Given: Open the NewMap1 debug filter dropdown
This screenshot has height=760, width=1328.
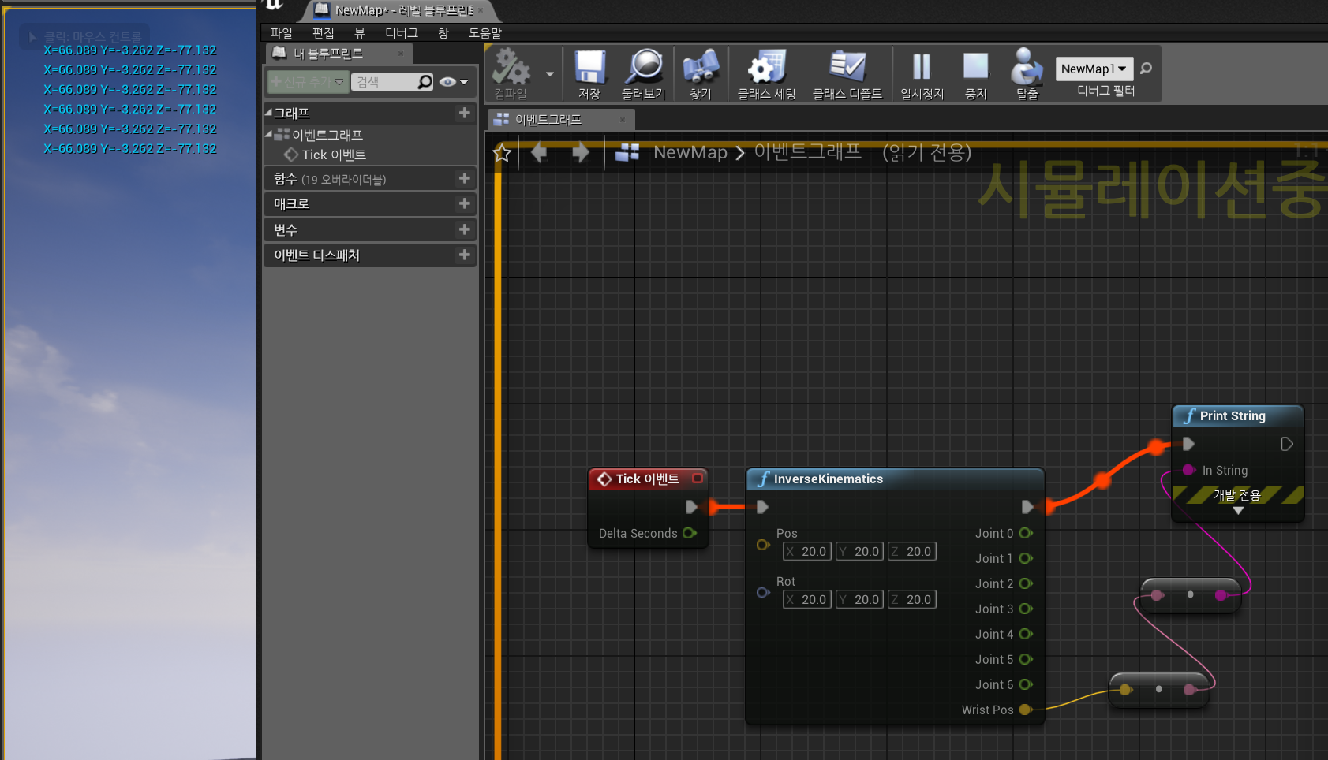Looking at the screenshot, I should tap(1094, 69).
